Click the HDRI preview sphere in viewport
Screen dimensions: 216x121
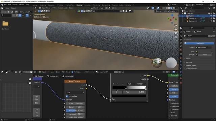click(x=157, y=63)
